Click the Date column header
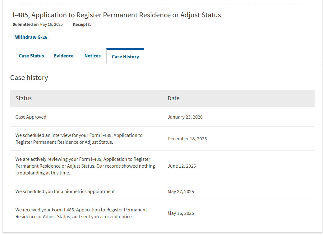This screenshot has width=323, height=235. (173, 98)
